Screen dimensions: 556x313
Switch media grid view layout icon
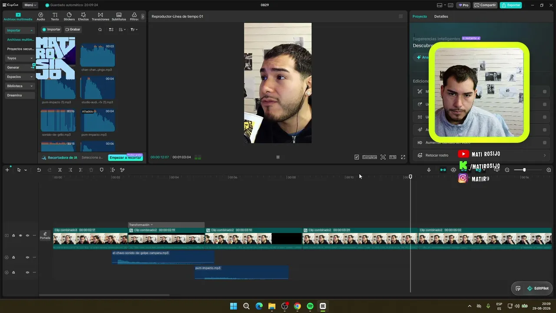(111, 30)
